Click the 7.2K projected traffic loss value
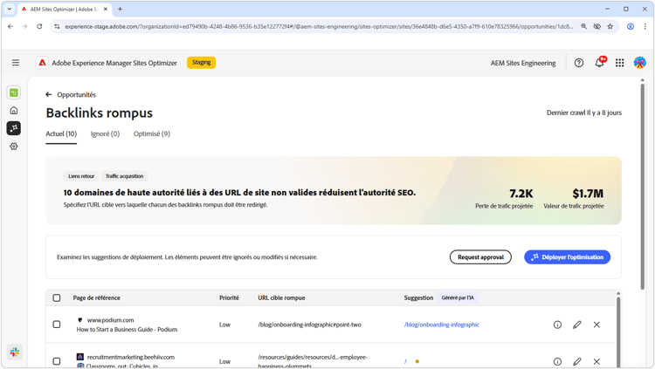The image size is (655, 369). 521,194
